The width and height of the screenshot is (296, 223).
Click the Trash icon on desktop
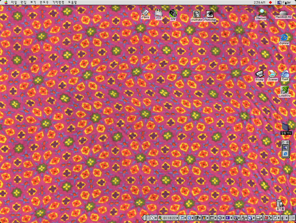280,204
